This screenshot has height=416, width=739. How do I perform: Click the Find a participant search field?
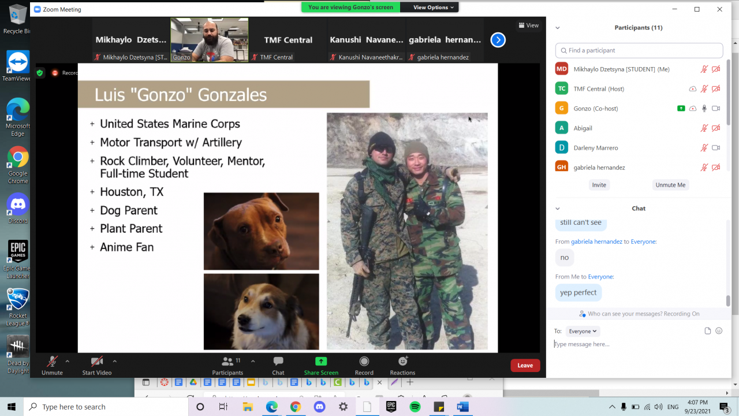[639, 50]
